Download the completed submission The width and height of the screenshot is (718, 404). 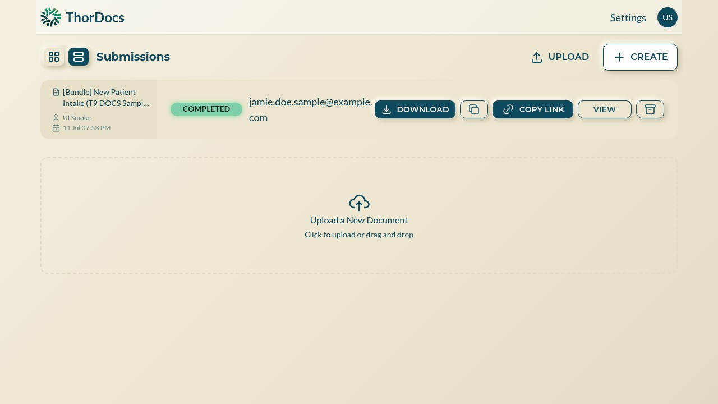(x=415, y=109)
